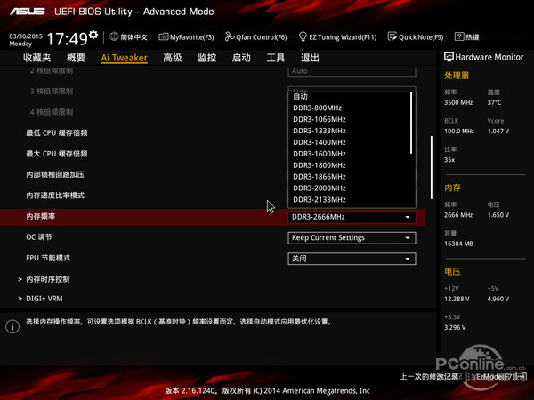Screen dimensions: 534x400
Task: Click EZ Tuning Wizard(F11) label
Action: point(343,37)
